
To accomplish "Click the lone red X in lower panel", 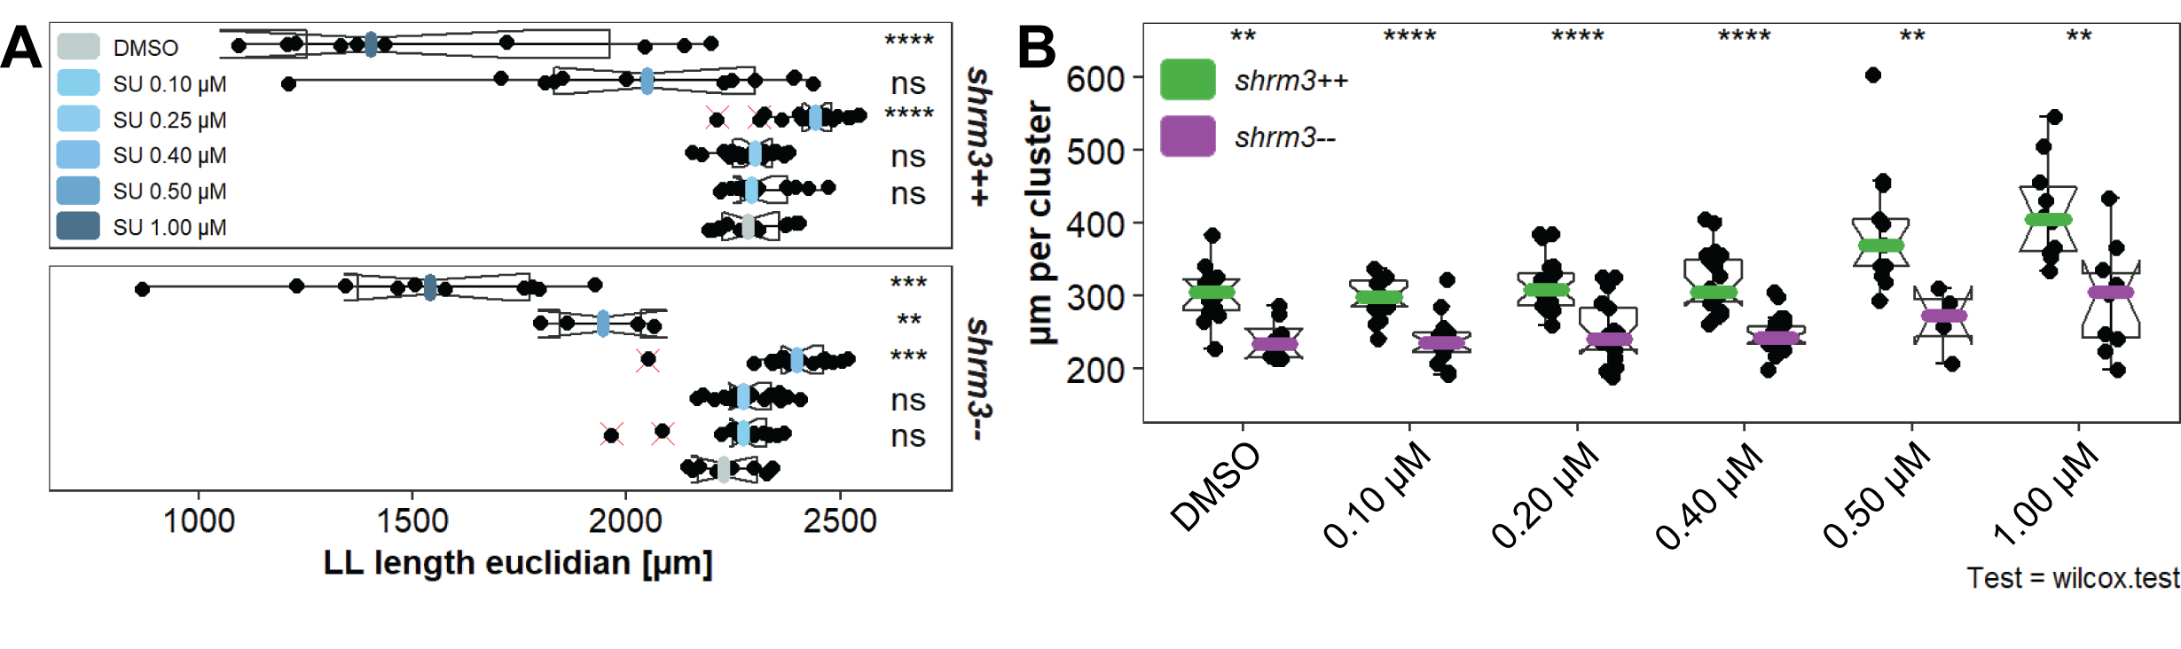I will coord(647,361).
